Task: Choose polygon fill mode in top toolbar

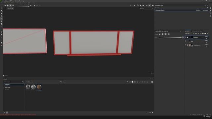Action: coord(8,5)
